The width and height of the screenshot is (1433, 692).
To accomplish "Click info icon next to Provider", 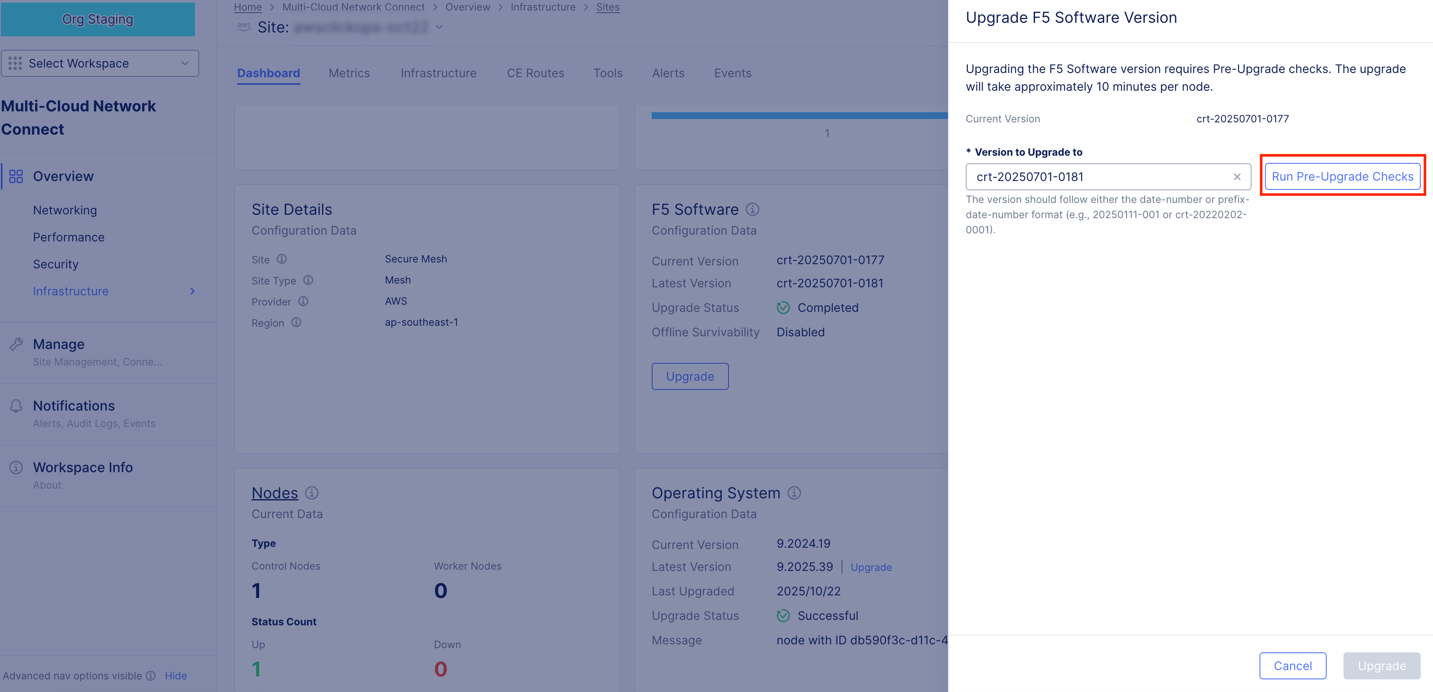I will (303, 302).
